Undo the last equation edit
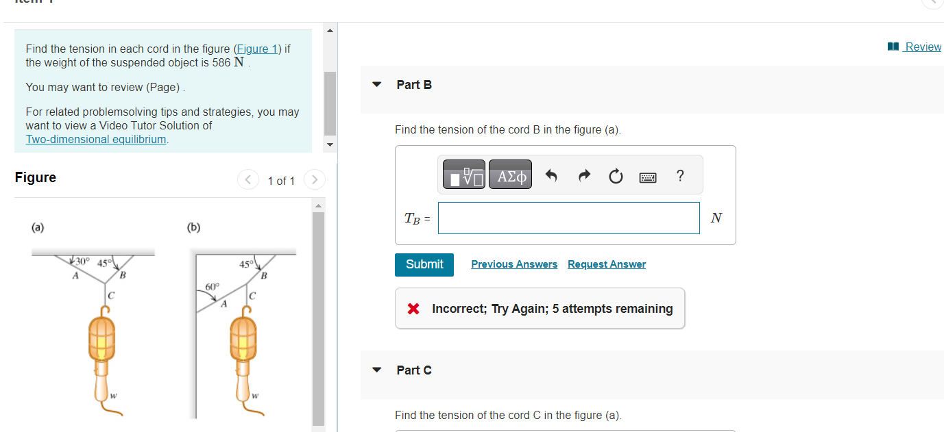This screenshot has width=944, height=432. (x=550, y=175)
